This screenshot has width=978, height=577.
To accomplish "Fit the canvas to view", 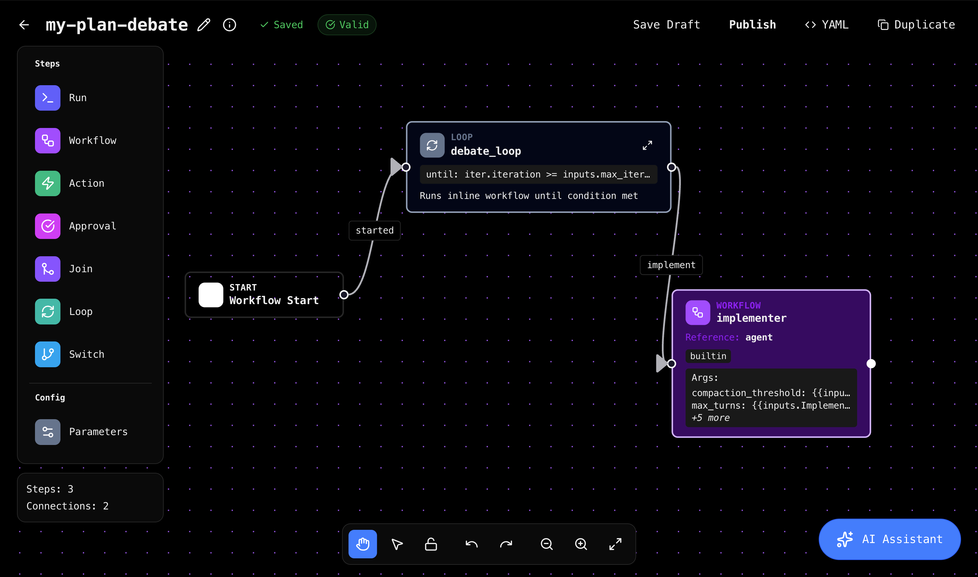I will point(615,544).
